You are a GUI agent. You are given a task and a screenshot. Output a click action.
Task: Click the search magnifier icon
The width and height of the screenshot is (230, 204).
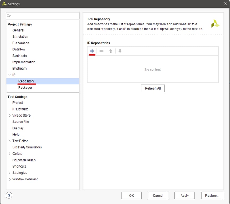[x=9, y=16]
